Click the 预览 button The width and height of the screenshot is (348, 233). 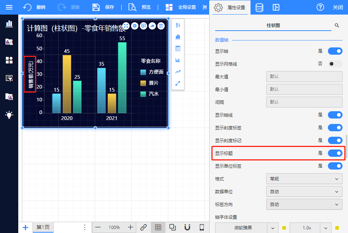tap(140, 7)
